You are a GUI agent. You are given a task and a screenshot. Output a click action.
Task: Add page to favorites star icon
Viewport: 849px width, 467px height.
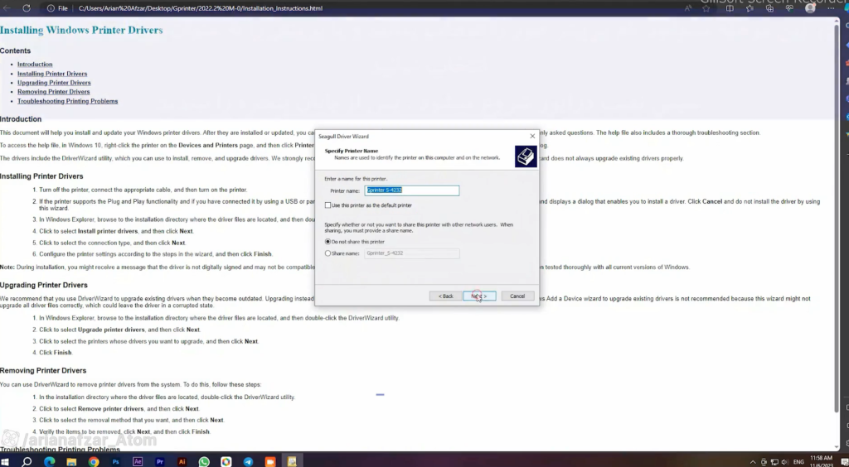coord(706,8)
